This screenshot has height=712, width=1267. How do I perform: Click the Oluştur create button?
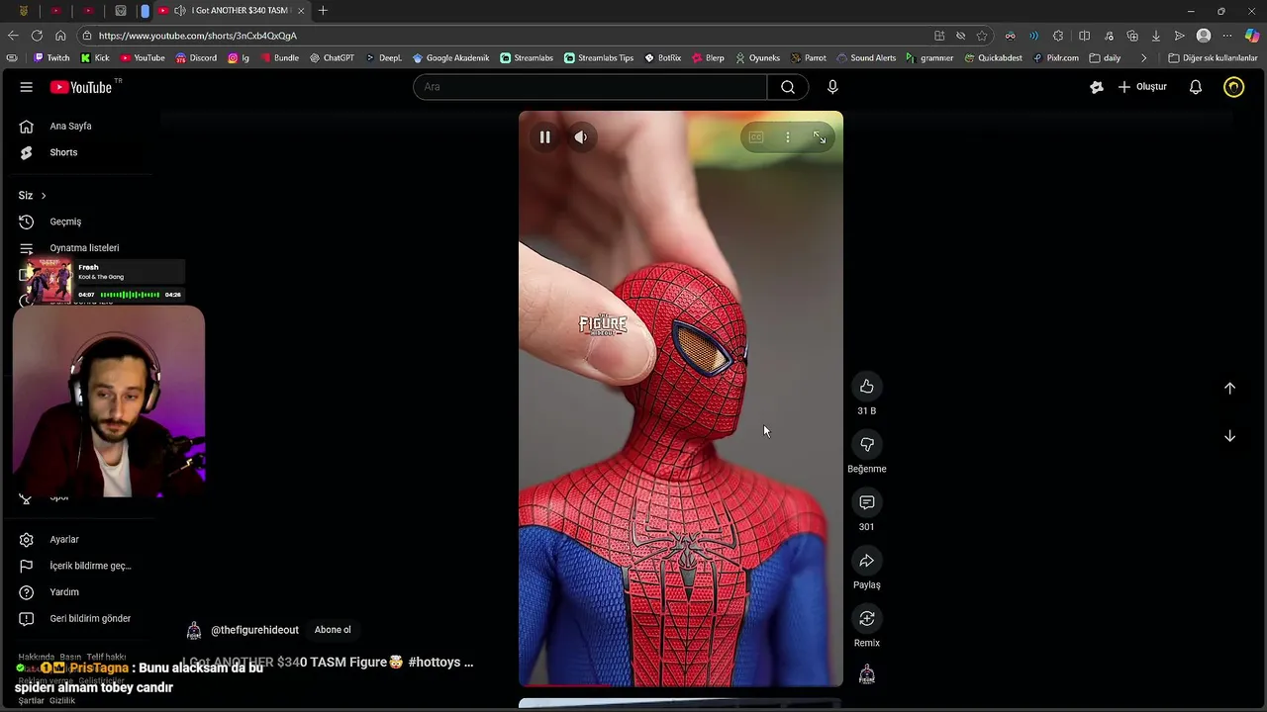pyautogui.click(x=1143, y=87)
